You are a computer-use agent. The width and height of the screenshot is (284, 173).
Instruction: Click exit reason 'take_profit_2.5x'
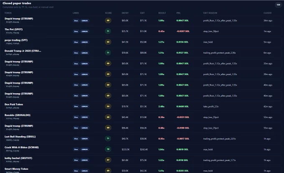(x=211, y=107)
